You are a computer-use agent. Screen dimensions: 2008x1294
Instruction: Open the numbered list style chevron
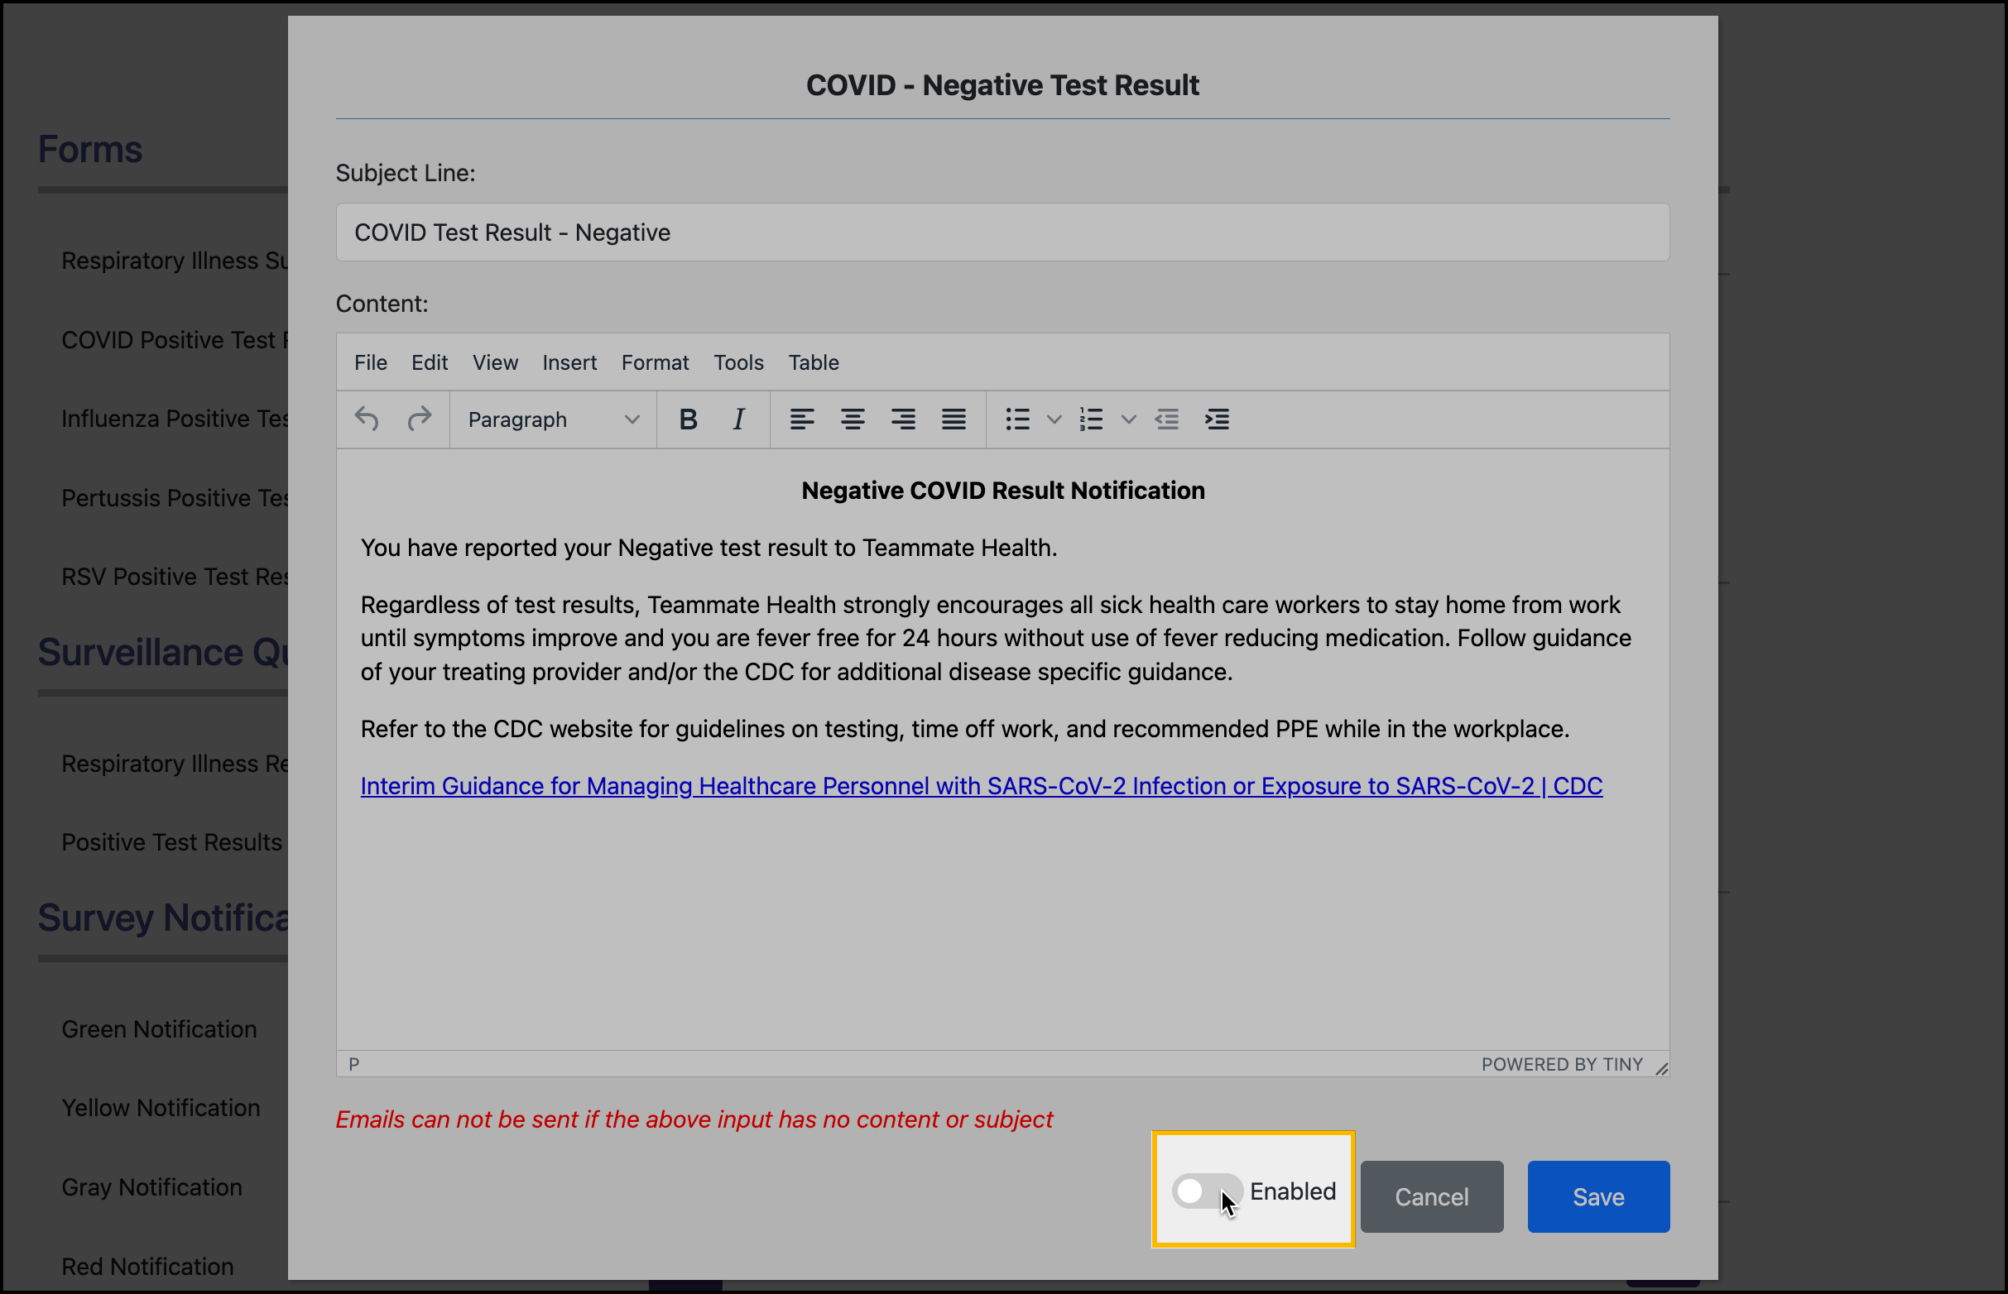(x=1128, y=419)
